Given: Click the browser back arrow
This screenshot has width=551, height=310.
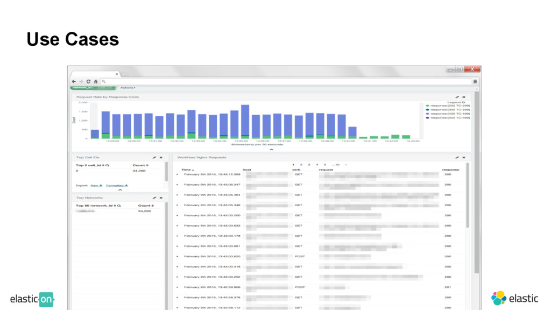Looking at the screenshot, I should 74,82.
